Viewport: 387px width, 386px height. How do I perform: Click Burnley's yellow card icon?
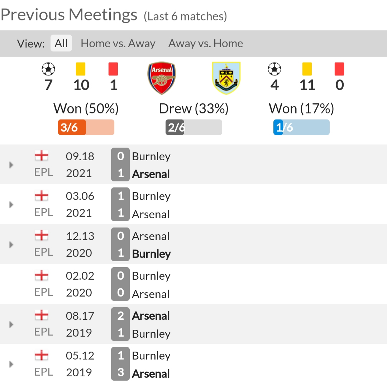307,69
